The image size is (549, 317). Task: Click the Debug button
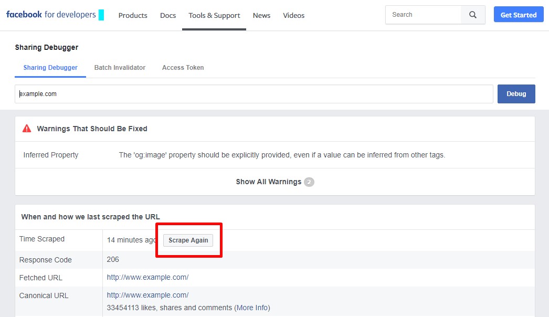516,93
